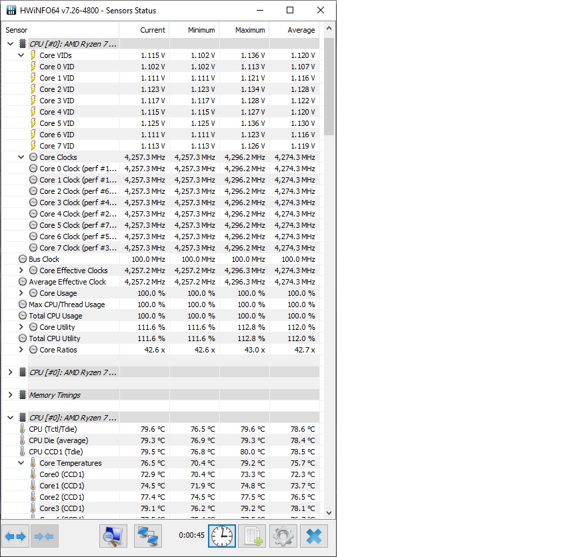Image resolution: width=576 pixels, height=557 pixels.
Task: Expand the Core Utility node
Action: tap(21, 326)
